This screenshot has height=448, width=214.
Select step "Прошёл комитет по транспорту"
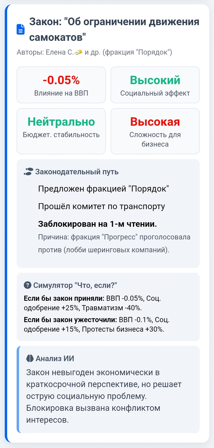101,206
